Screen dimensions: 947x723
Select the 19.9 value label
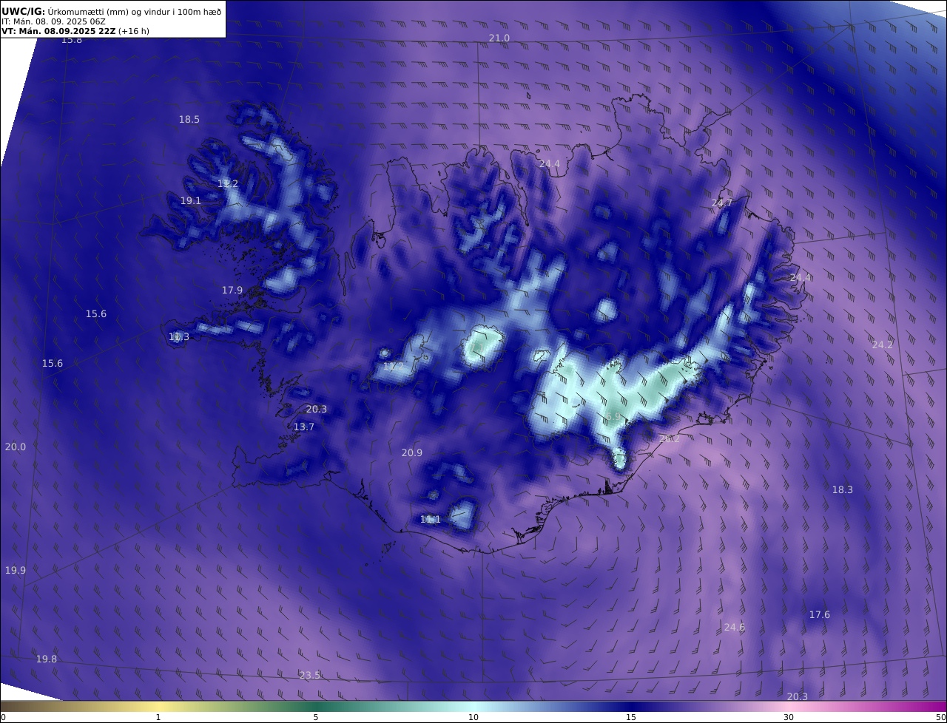click(16, 570)
